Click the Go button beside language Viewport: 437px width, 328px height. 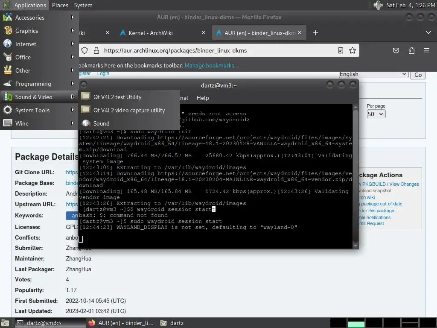[x=418, y=75]
